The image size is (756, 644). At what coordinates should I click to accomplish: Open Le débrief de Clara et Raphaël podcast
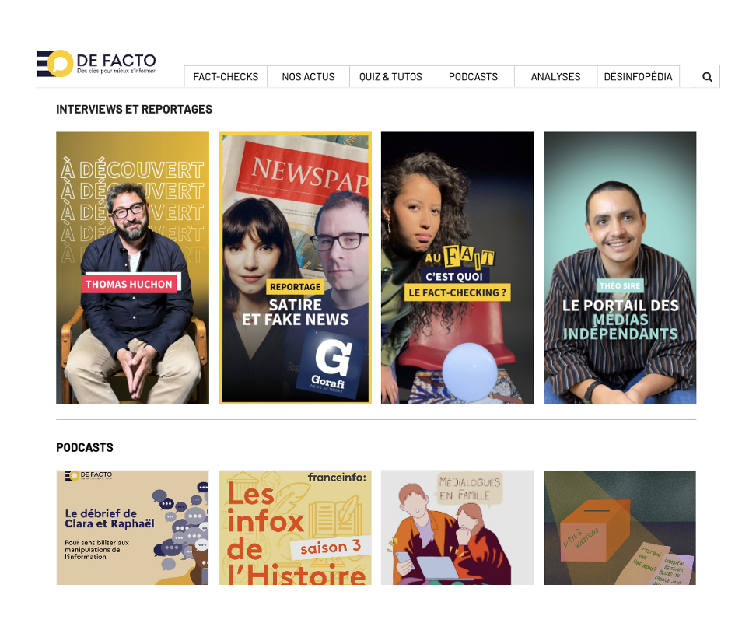click(x=132, y=527)
